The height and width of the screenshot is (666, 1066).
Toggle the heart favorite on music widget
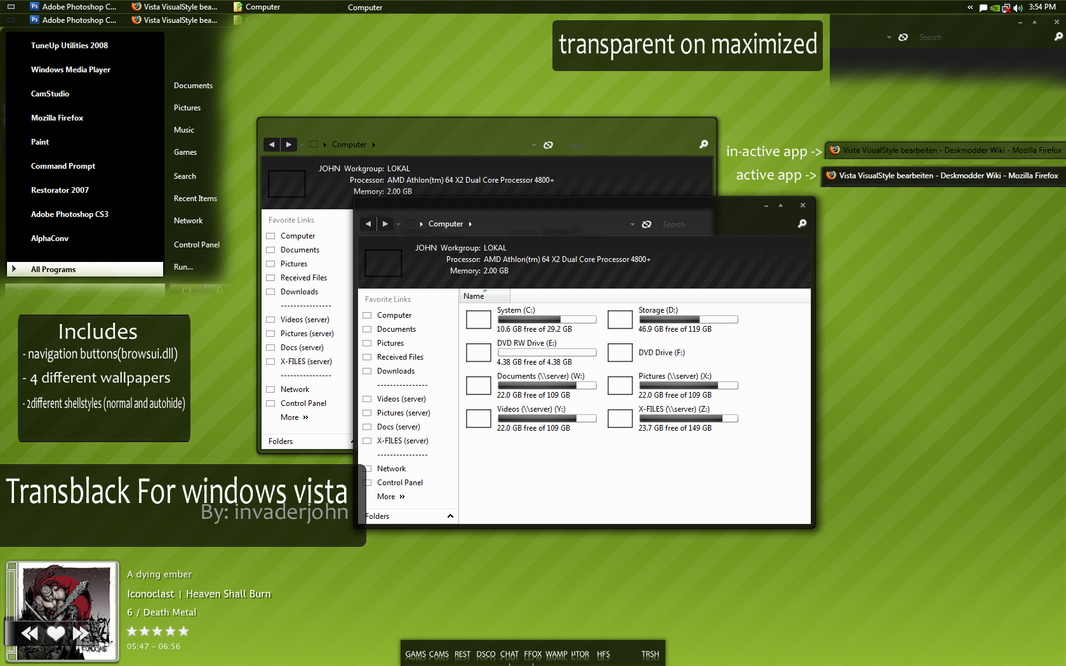coord(56,633)
